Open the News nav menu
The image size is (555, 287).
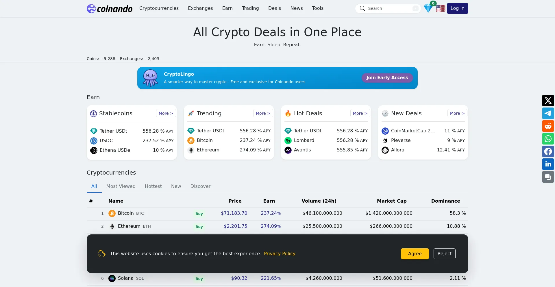(297, 8)
